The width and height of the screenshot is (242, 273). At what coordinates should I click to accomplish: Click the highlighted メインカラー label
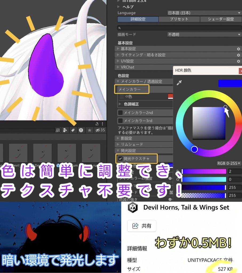129,89
